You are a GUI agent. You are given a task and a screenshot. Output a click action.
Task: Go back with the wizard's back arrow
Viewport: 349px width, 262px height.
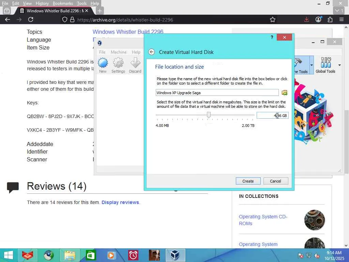152,52
